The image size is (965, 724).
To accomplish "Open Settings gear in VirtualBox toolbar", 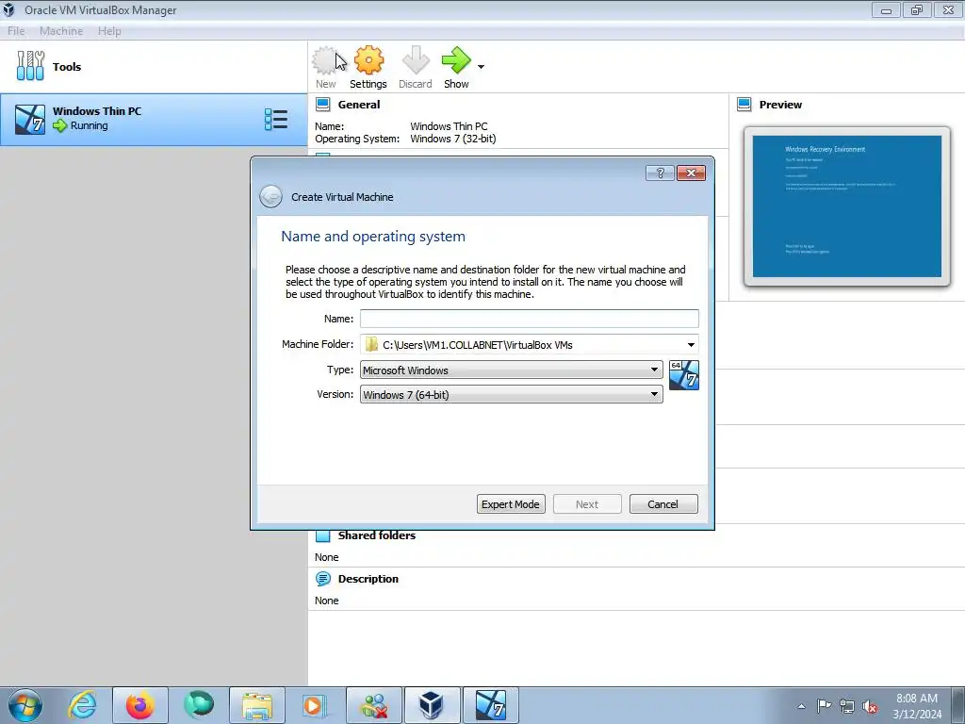I will click(368, 60).
